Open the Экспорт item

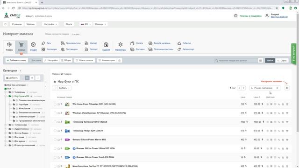[x=91, y=49]
